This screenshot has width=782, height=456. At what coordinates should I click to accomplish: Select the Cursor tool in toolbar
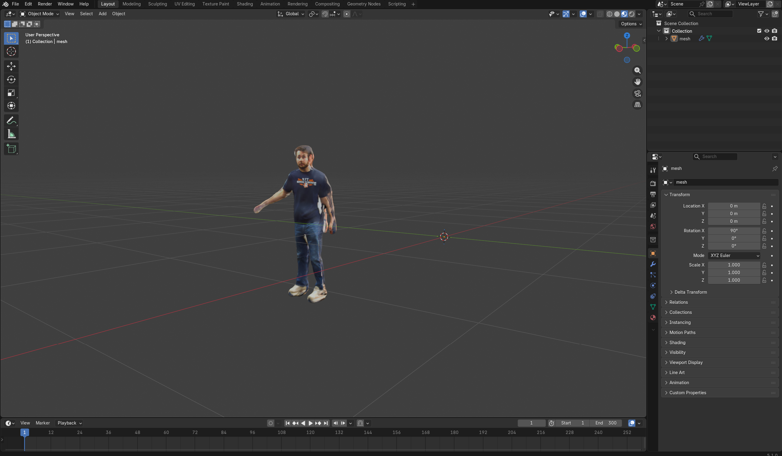point(11,51)
